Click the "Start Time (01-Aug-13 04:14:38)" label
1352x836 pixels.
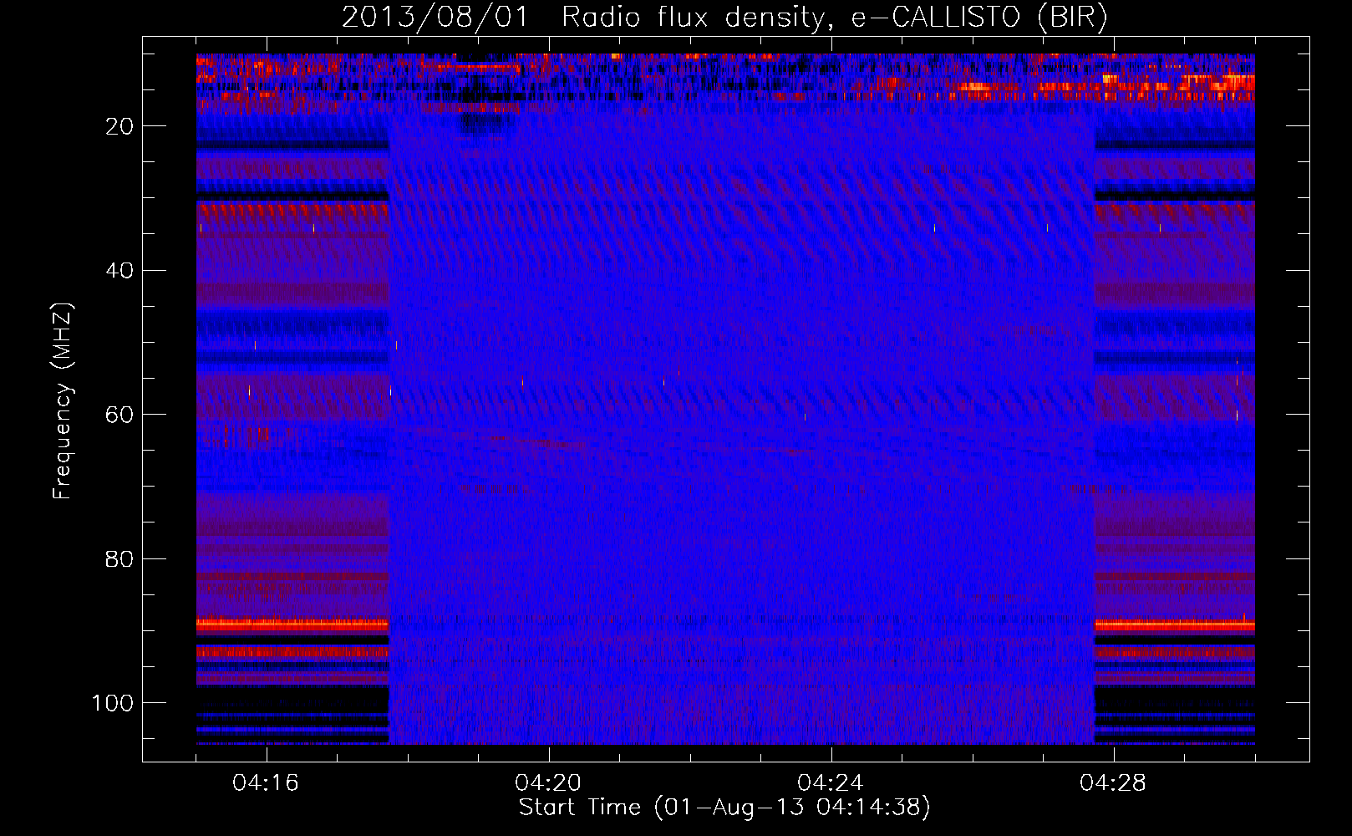pos(724,808)
